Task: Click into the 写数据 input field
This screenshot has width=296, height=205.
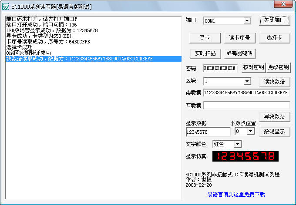Action: click(x=246, y=105)
